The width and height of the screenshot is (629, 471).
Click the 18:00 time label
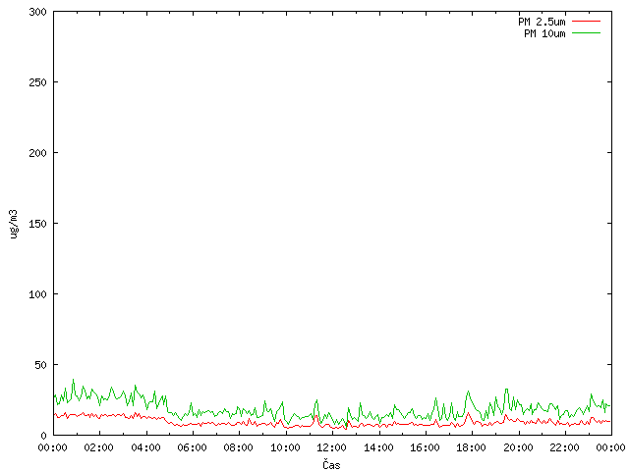point(471,447)
